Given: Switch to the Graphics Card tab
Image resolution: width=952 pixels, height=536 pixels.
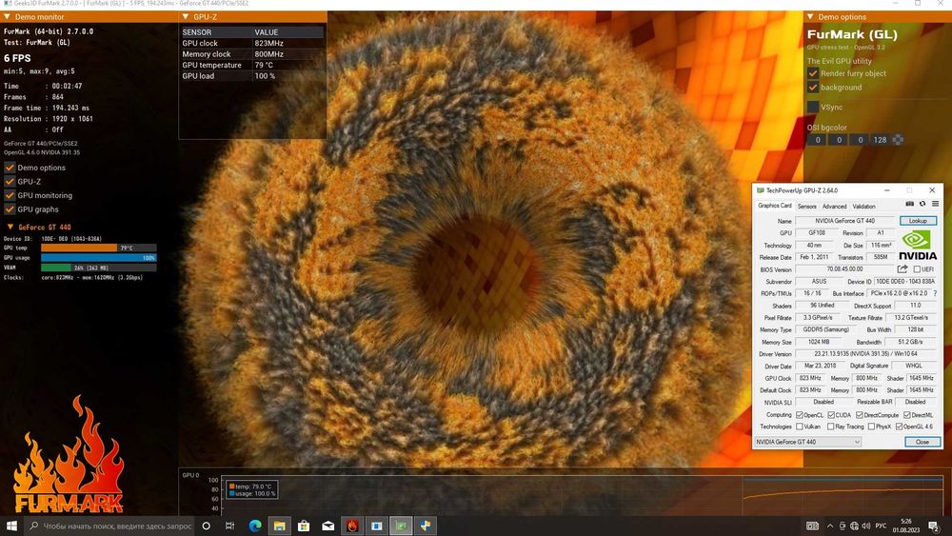Looking at the screenshot, I should [775, 206].
